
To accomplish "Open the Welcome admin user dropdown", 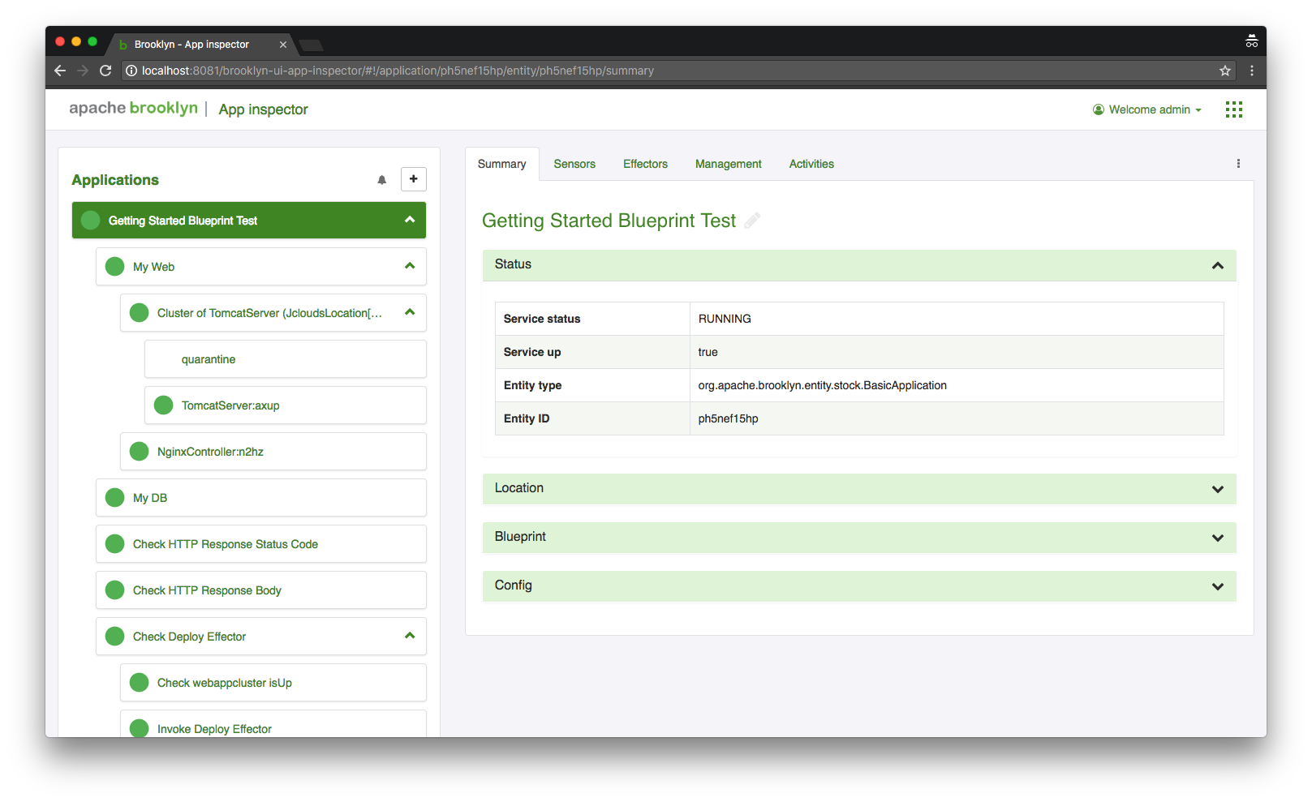I will 1147,109.
